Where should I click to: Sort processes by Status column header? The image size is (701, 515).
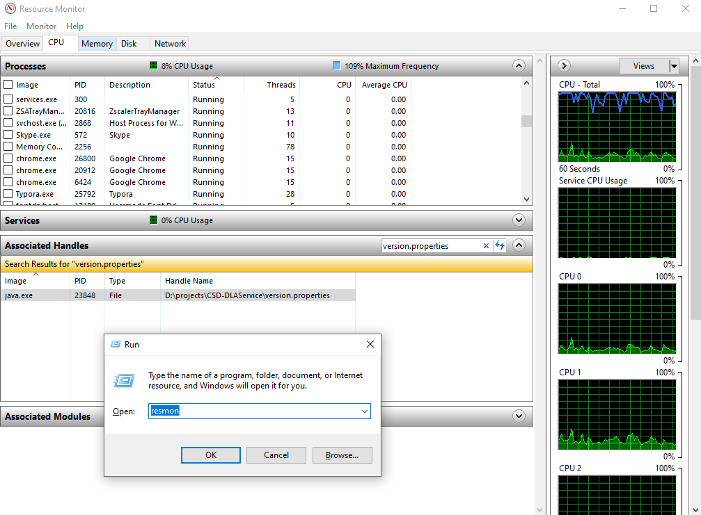click(216, 85)
